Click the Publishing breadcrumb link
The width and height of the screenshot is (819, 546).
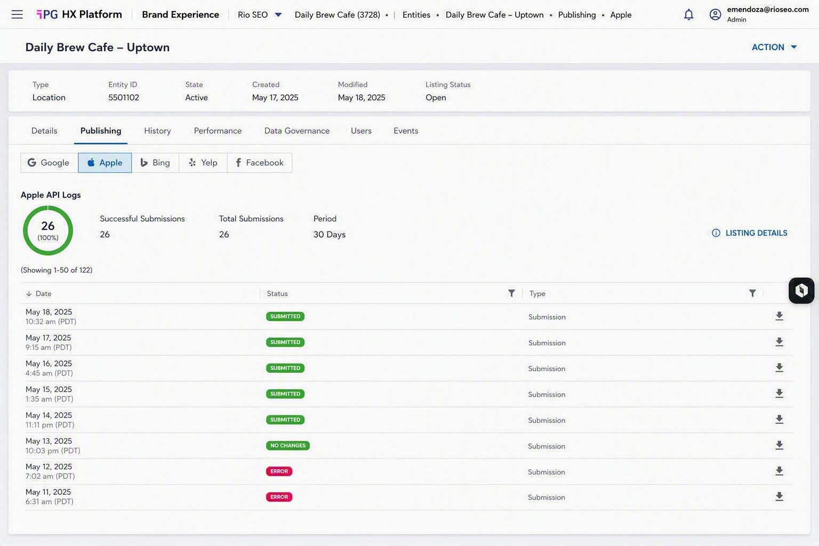(x=577, y=15)
